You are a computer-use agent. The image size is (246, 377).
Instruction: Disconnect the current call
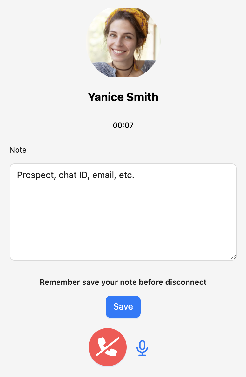coord(108,347)
